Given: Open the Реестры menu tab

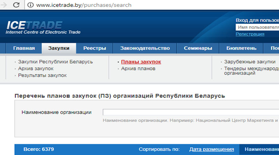Looking at the screenshot, I should [95, 48].
